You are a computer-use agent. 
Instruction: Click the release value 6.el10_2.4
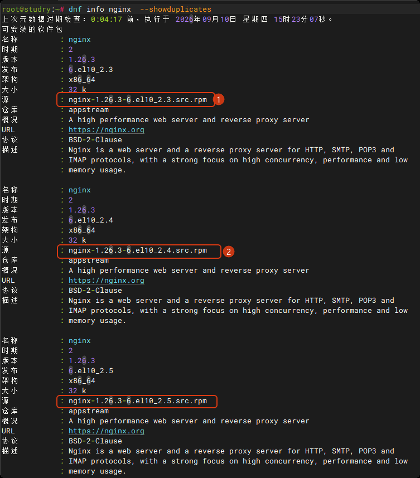coord(91,220)
